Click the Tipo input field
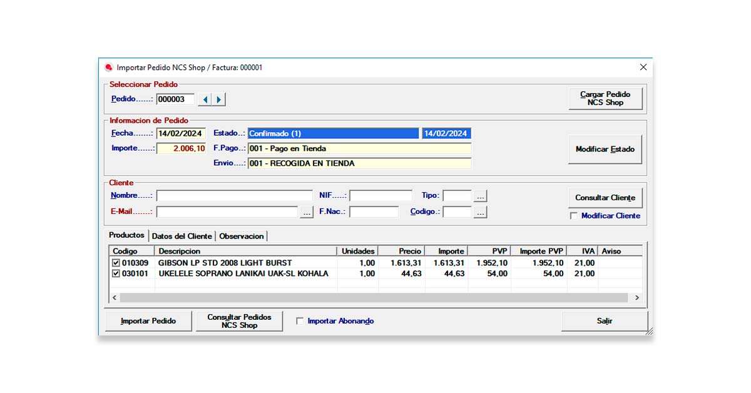The width and height of the screenshot is (751, 393). (457, 196)
